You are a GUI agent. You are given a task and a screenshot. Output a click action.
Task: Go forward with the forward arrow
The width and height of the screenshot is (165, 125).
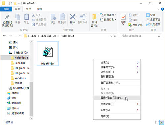pyautogui.click(x=10, y=36)
